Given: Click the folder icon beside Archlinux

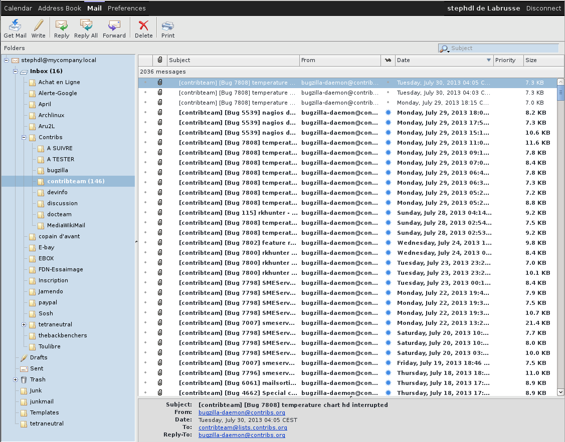Looking at the screenshot, I should (33, 116).
